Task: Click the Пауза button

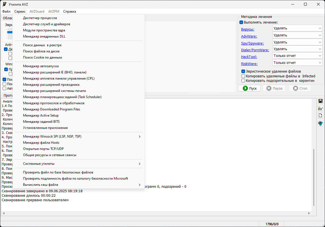Action: [274, 88]
